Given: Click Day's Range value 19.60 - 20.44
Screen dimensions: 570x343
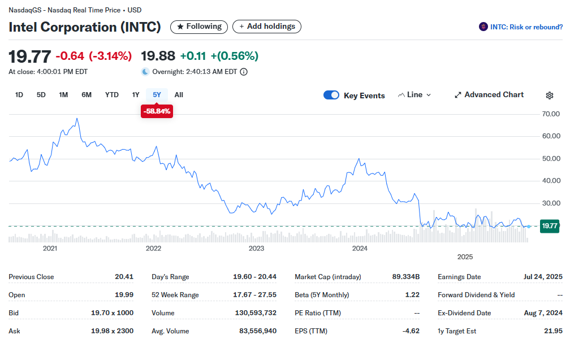Looking at the screenshot, I should 254,277.
